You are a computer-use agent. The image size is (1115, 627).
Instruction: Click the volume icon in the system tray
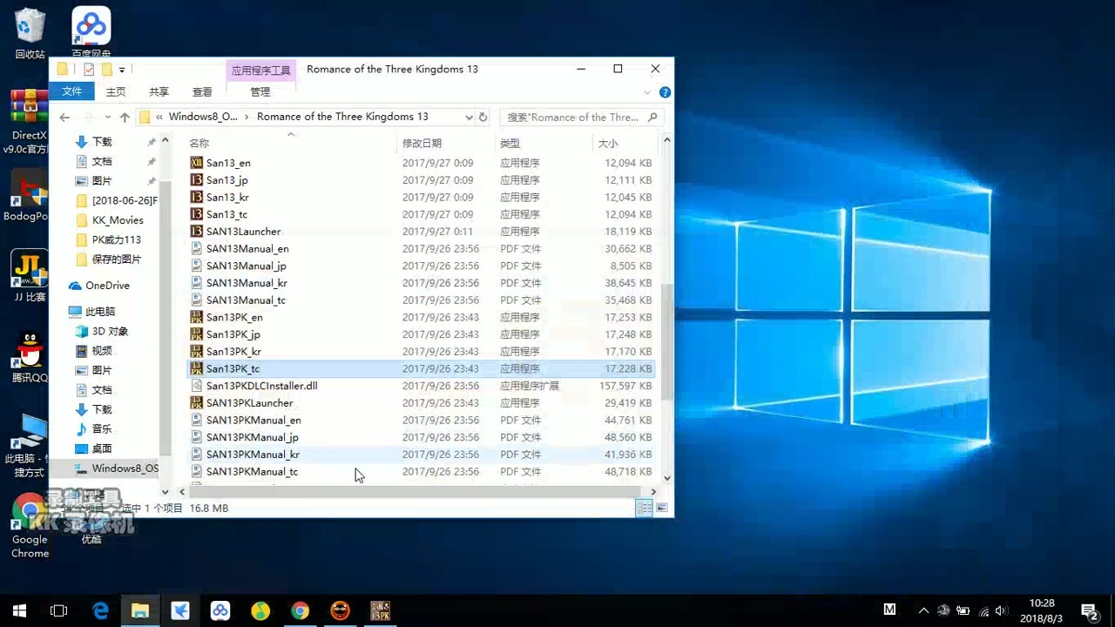point(1000,610)
